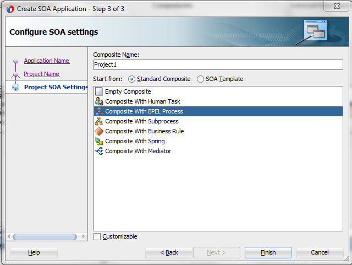The width and height of the screenshot is (352, 265).
Task: Go to the Application Name step
Action: pos(47,61)
